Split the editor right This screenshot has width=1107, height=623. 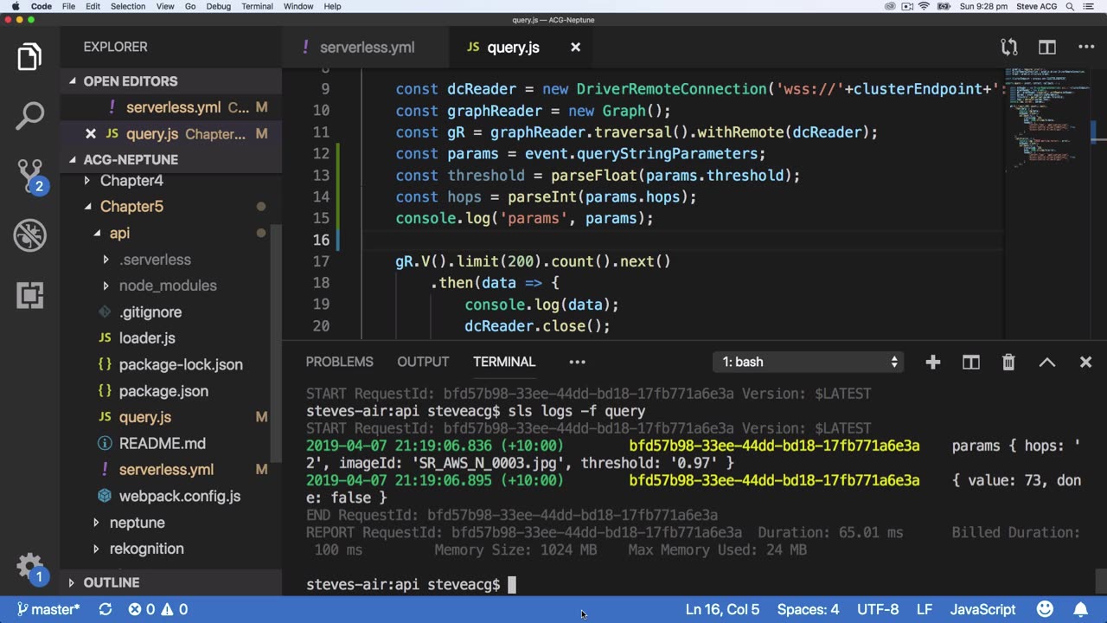coord(1047,48)
